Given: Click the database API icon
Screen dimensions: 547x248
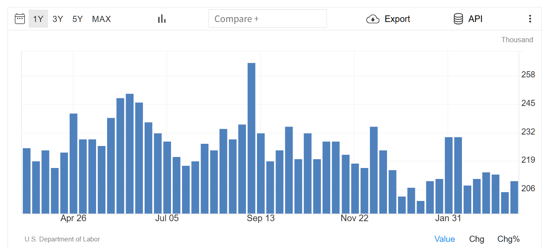Looking at the screenshot, I should (458, 19).
